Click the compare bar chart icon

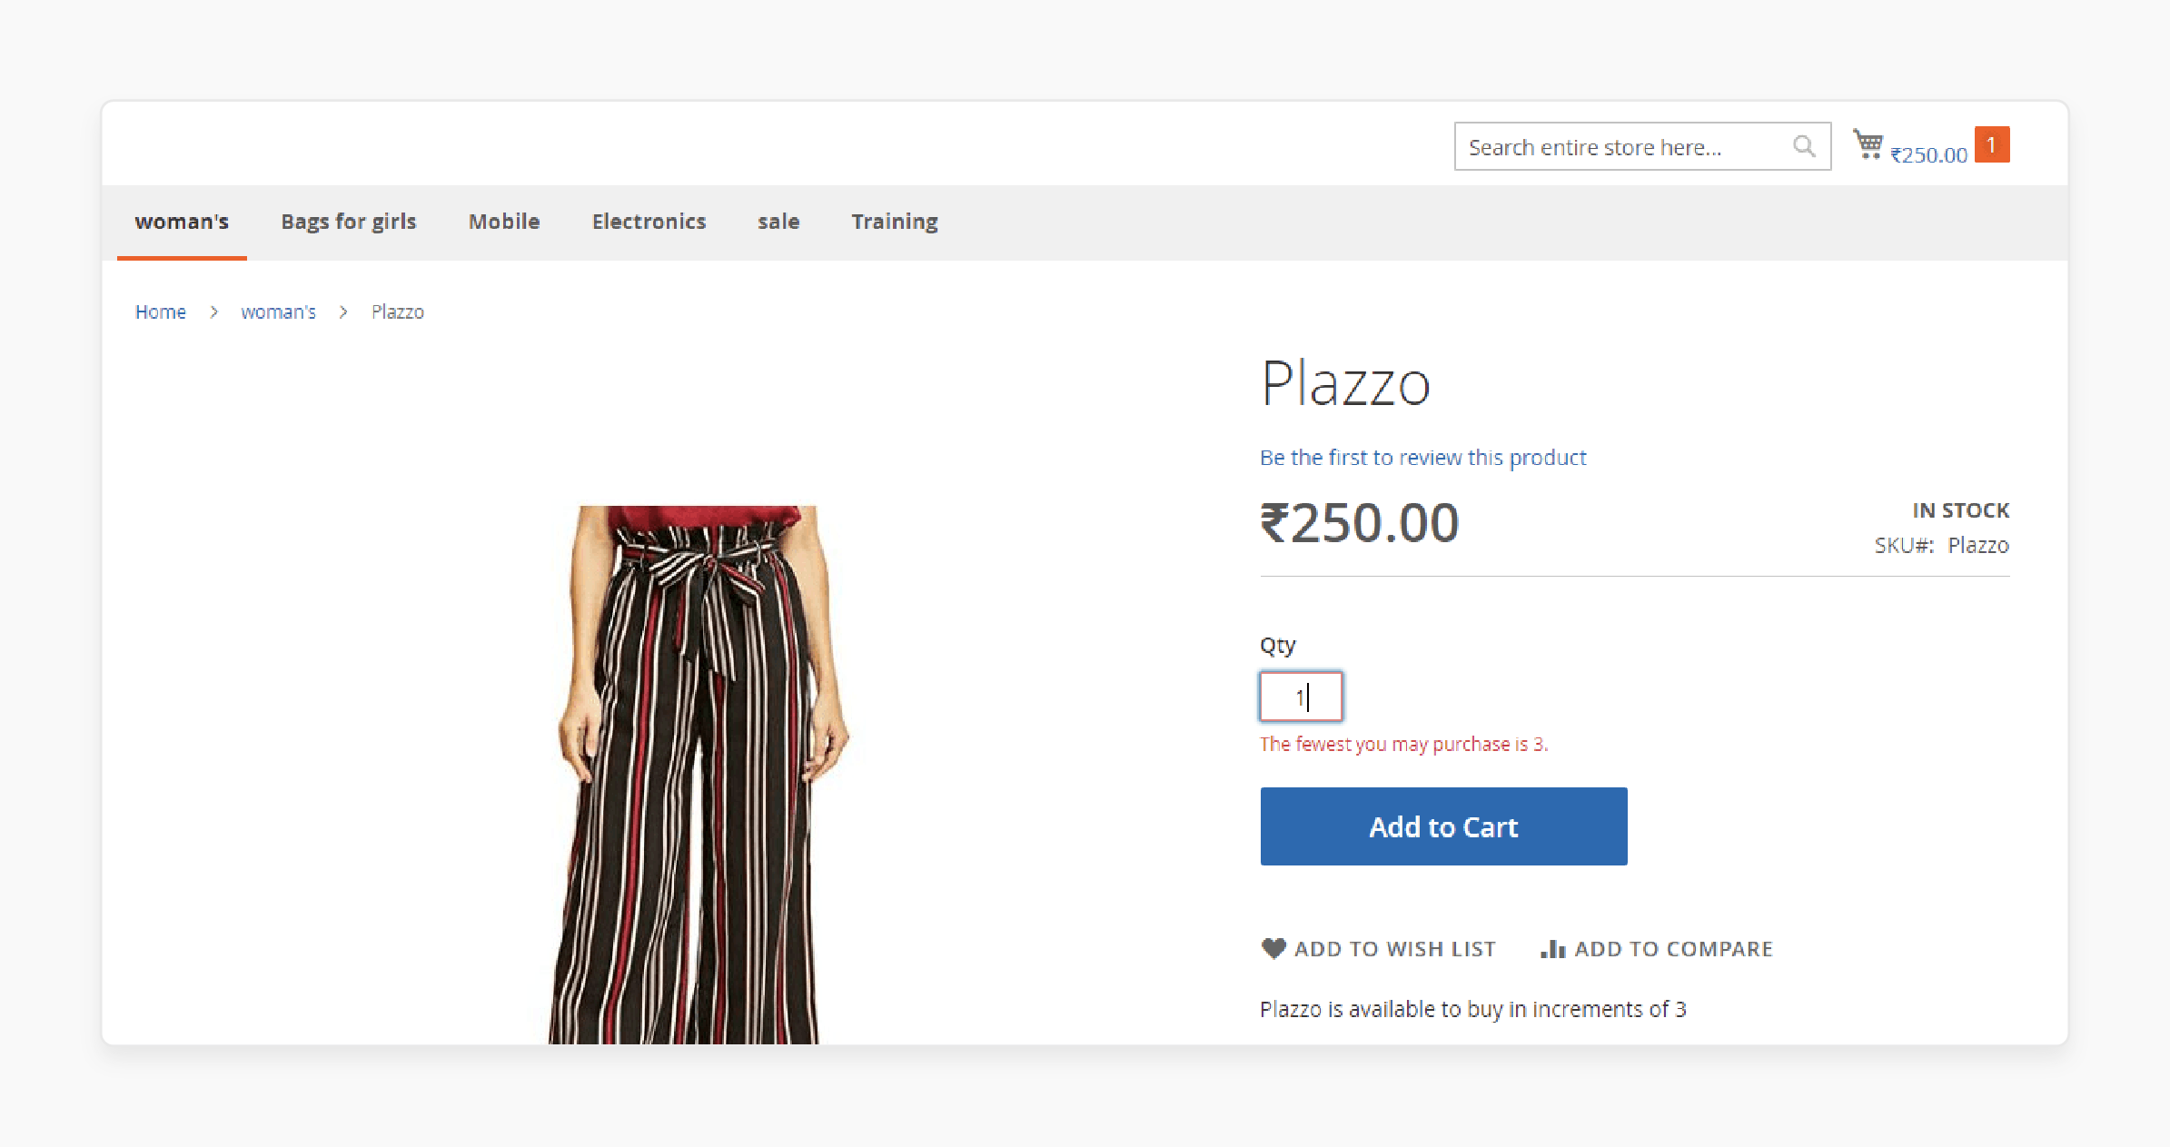(x=1552, y=949)
